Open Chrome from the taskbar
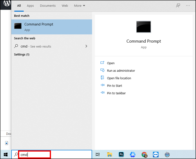This screenshot has height=159, width=196. click(x=144, y=155)
